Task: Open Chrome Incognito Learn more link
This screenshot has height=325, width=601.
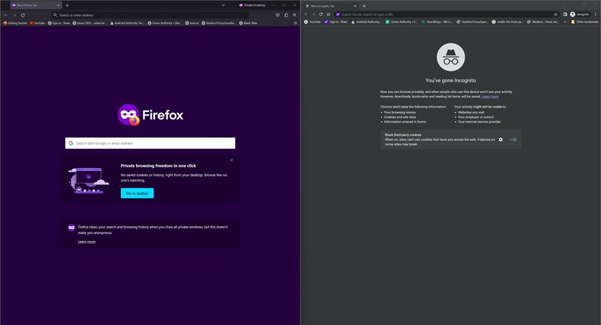Action: pos(490,97)
